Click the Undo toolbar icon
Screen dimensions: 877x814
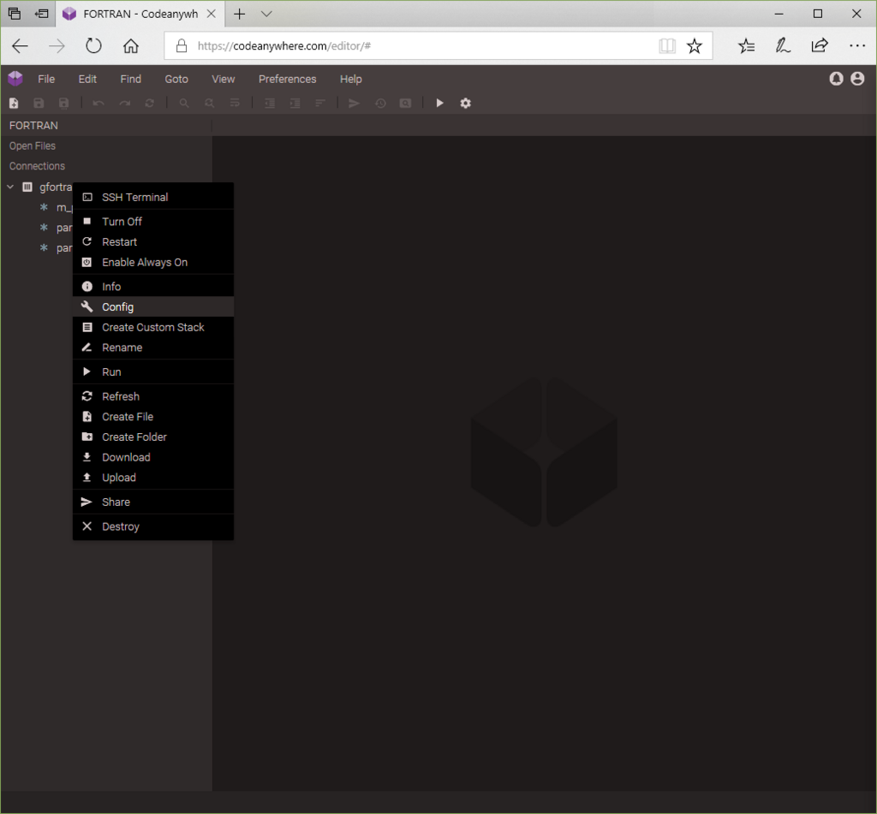[x=98, y=103]
